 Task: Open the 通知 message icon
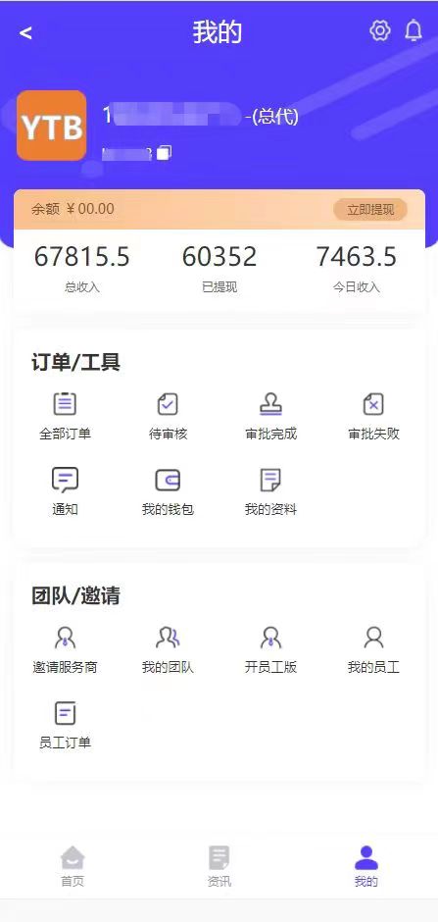[x=66, y=480]
